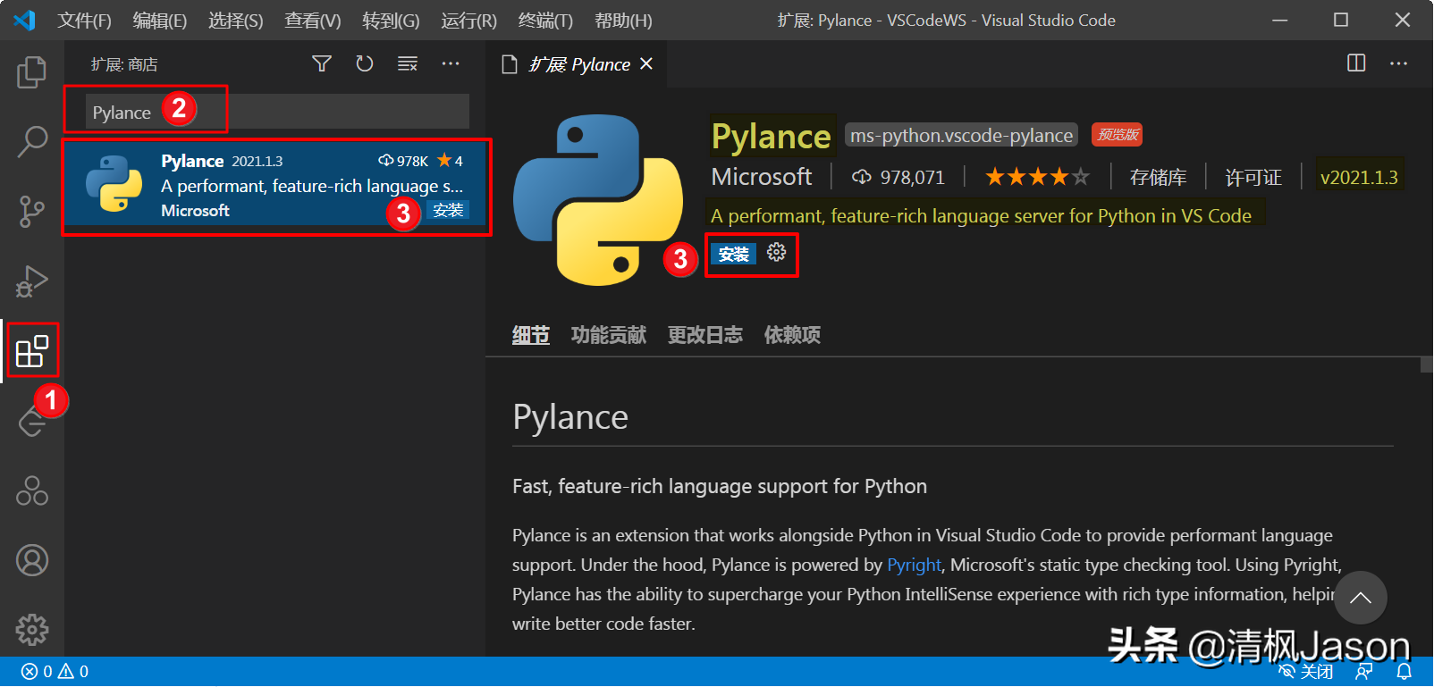Click errors and warnings count in status bar
This screenshot has width=1434, height=687.
coord(55,672)
